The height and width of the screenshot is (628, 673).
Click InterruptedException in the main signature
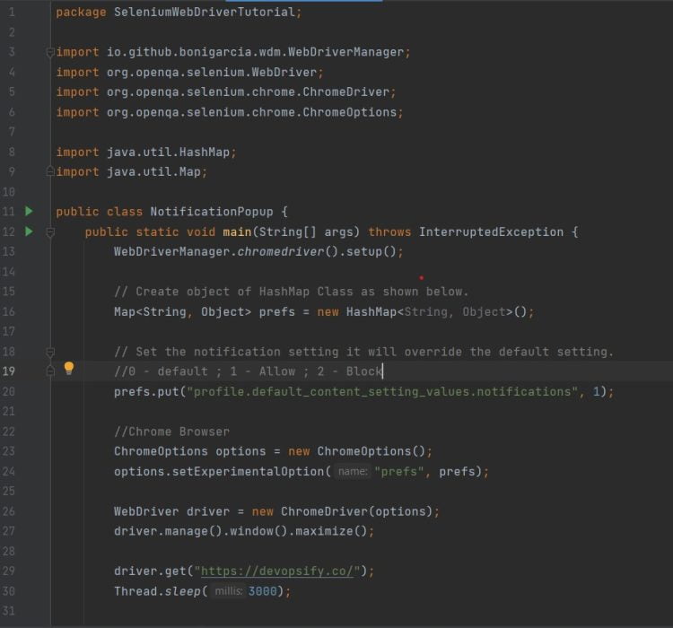pyautogui.click(x=494, y=232)
